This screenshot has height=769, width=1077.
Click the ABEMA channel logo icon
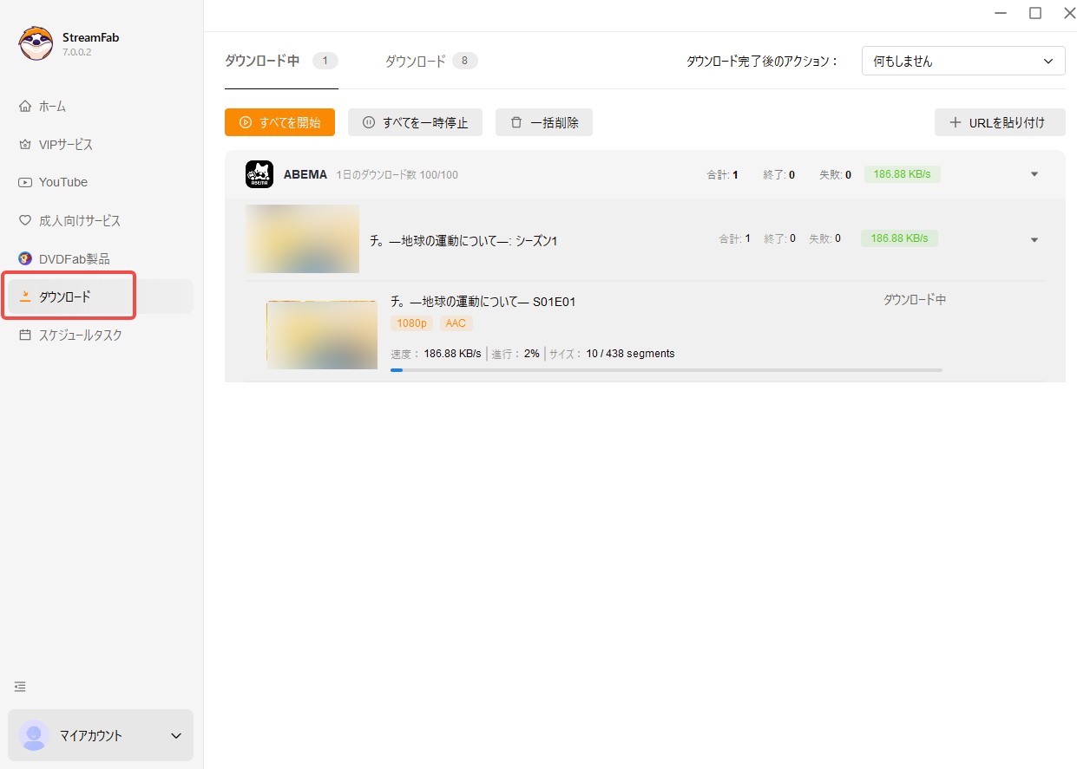pos(258,173)
